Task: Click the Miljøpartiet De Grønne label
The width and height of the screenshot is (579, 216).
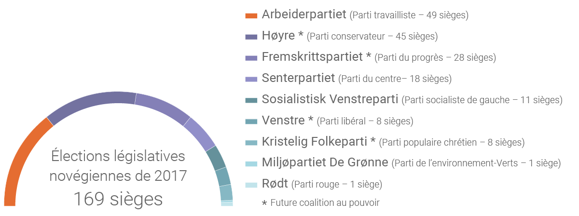Action: 325,163
